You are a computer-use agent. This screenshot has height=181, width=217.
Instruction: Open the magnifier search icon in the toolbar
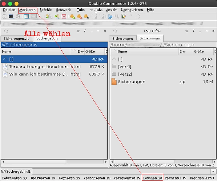pyautogui.click(x=117, y=17)
